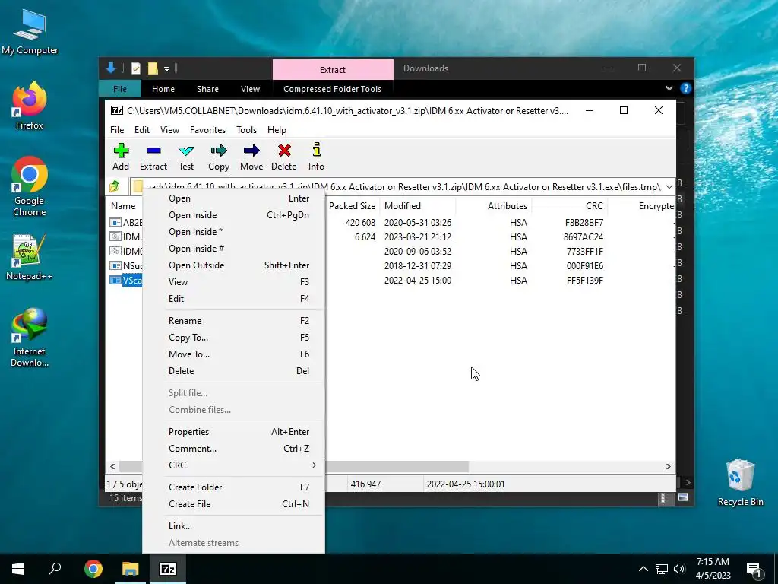Open My Computer desktop icon
Screen dimensions: 778x584
30,32
